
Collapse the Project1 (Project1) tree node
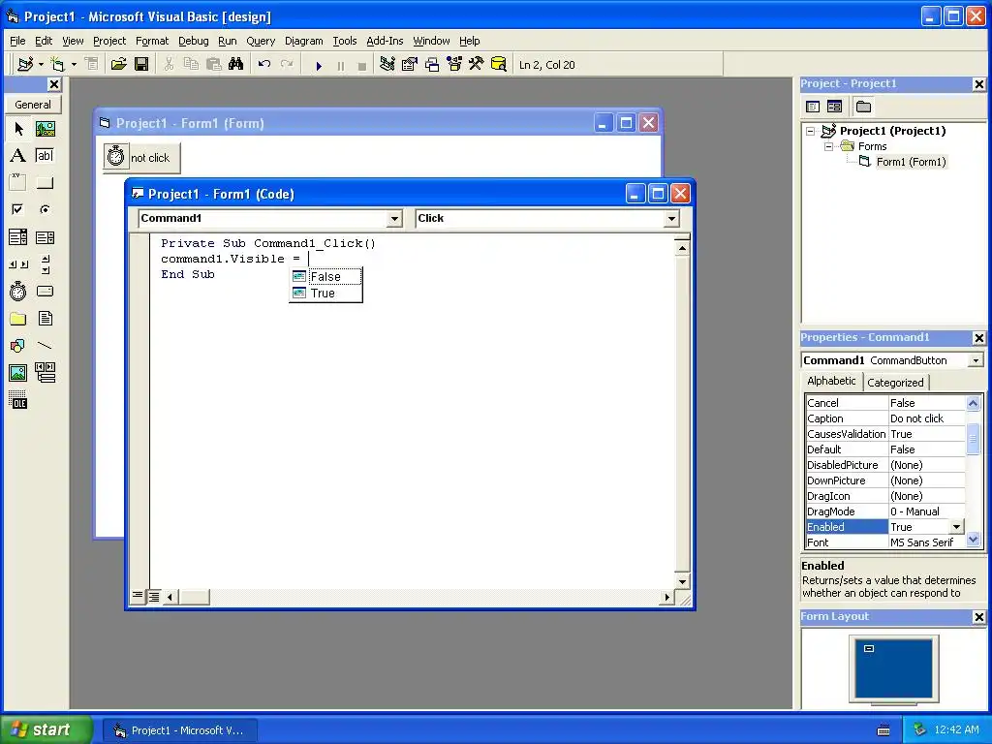coord(811,131)
